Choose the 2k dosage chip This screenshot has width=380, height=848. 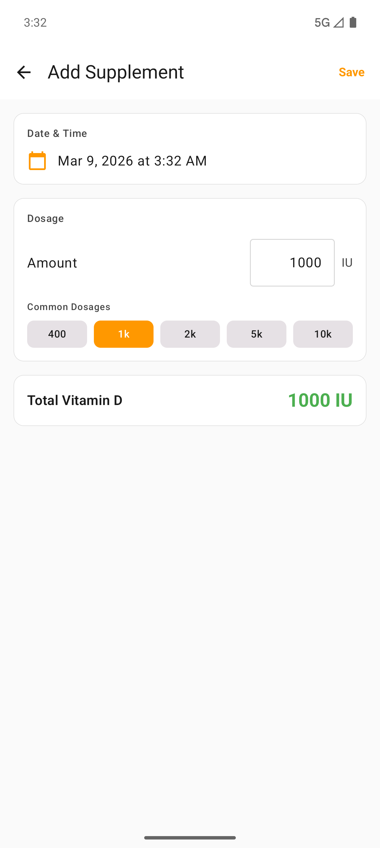190,334
